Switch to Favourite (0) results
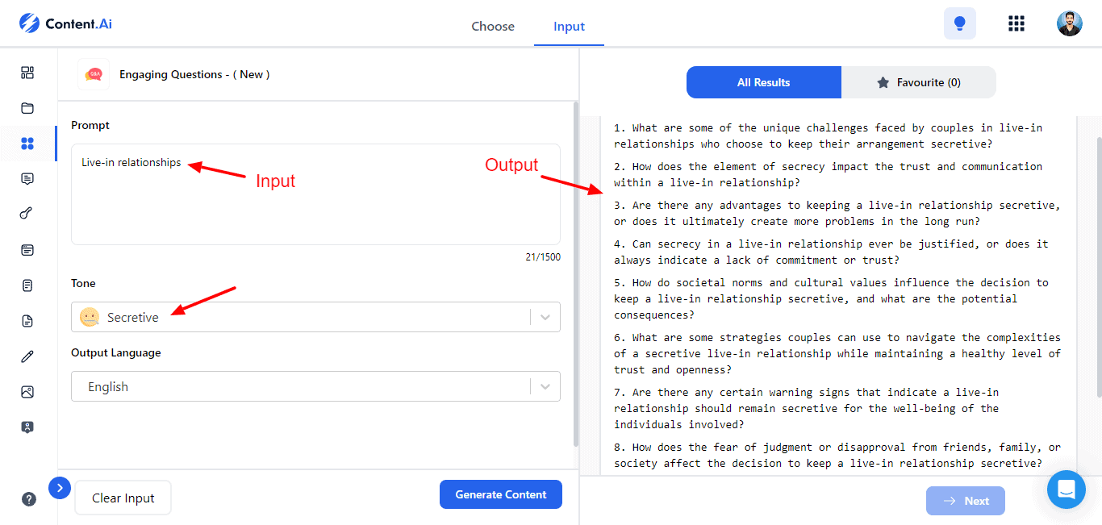This screenshot has height=525, width=1102. point(918,82)
